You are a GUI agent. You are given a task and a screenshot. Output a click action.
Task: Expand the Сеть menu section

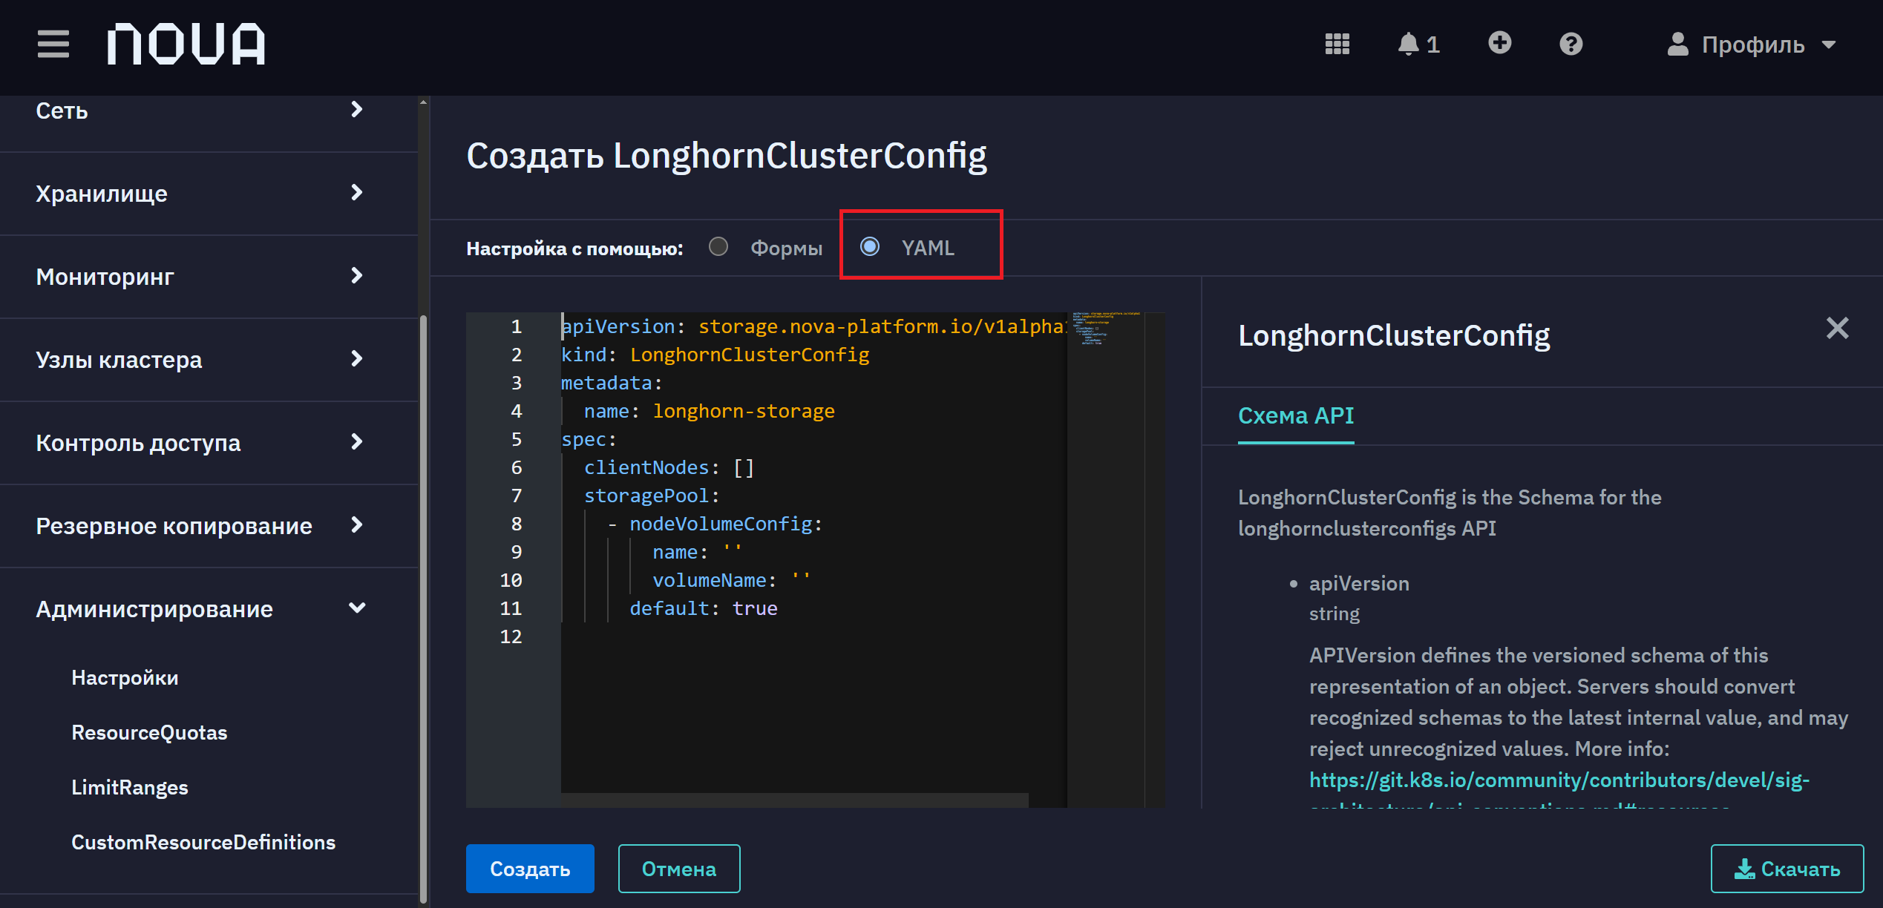(x=209, y=111)
